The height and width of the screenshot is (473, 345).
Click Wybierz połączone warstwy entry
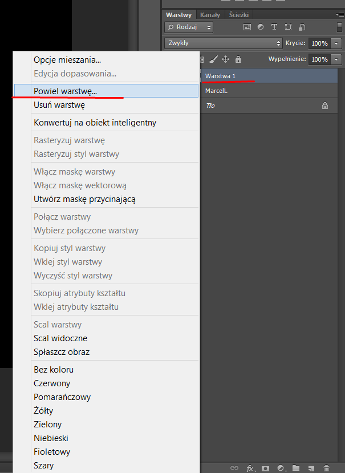pyautogui.click(x=106, y=231)
